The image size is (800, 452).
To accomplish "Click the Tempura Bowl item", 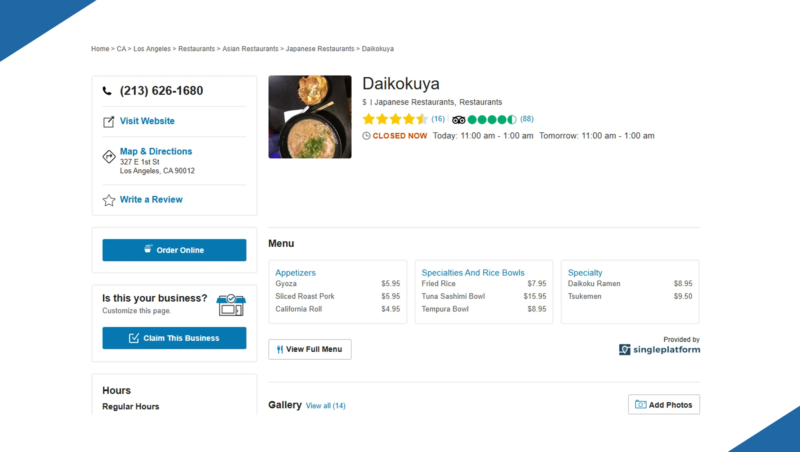I will (445, 309).
